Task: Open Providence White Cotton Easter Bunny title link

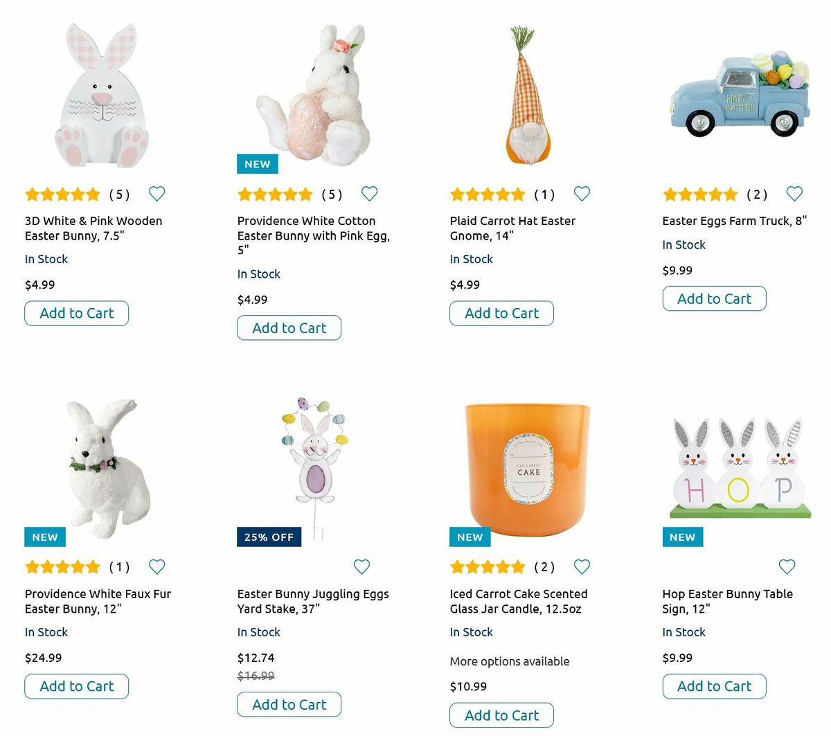Action: coord(313,228)
